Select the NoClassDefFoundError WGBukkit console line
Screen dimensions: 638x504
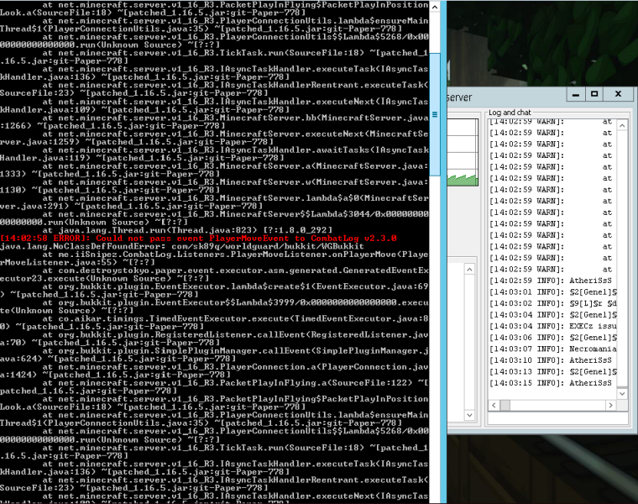click(x=182, y=246)
